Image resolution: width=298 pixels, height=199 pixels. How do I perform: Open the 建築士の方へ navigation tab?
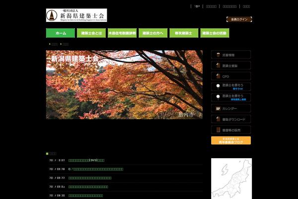(153, 33)
